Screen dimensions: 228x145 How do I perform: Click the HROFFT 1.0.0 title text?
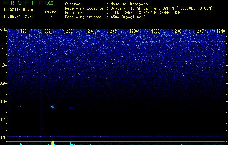(28, 3)
